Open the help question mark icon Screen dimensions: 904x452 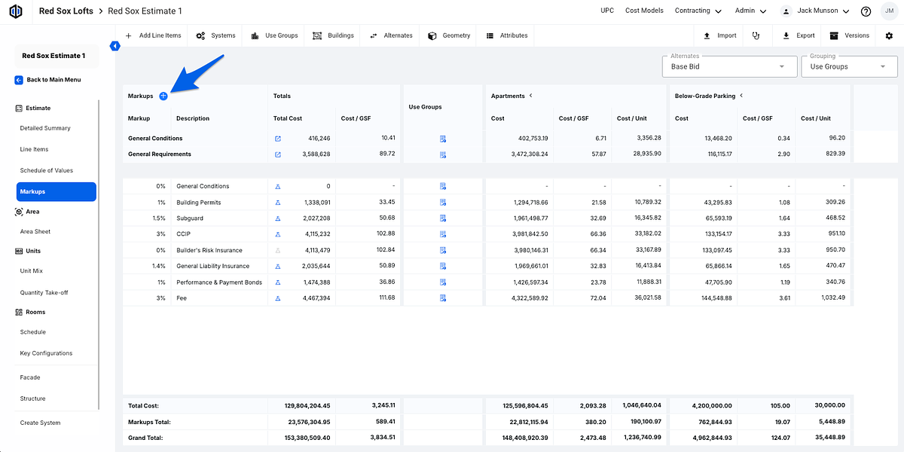866,11
